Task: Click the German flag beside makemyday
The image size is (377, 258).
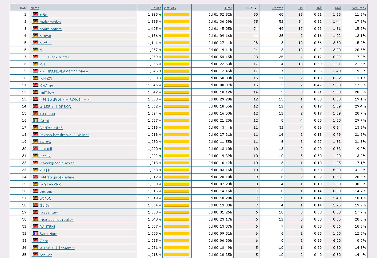Action: 36,21
